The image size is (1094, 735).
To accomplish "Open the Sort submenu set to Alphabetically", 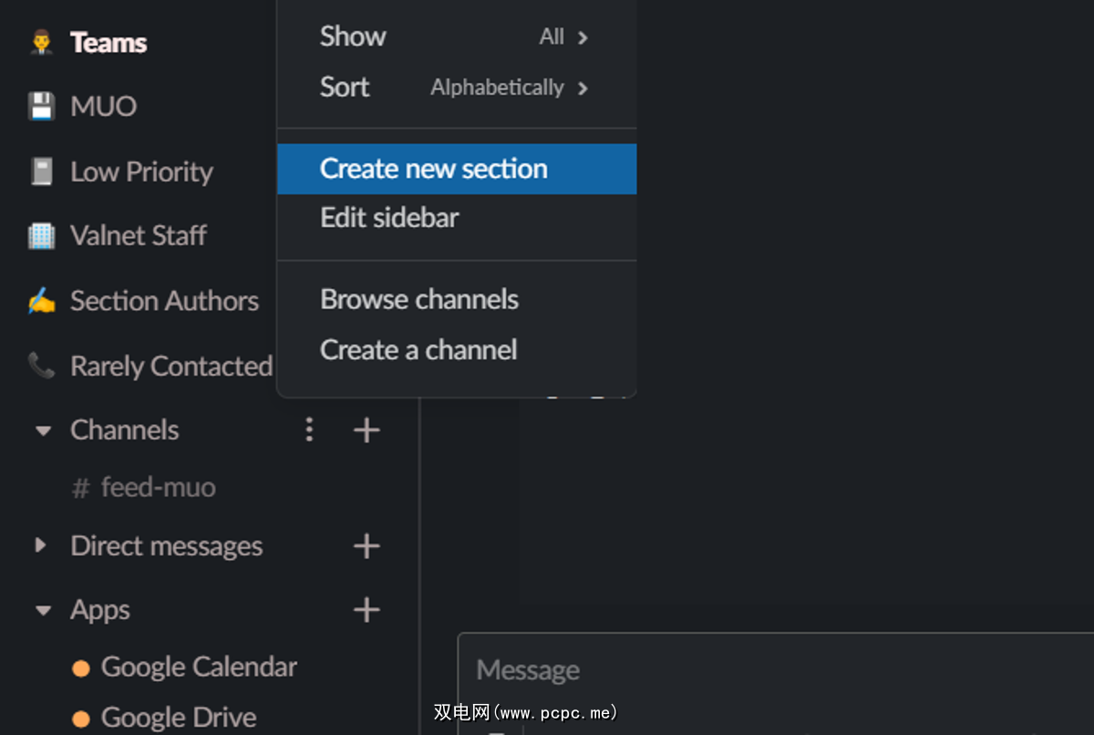I will pos(456,88).
